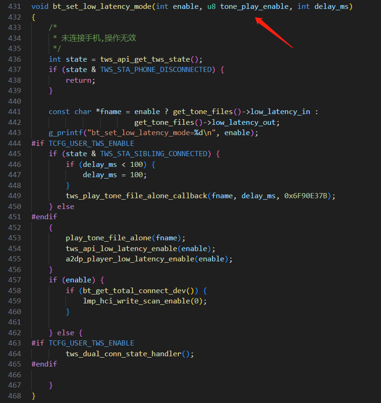
Task: Click line number 449 in the gutter
Action: (15, 196)
